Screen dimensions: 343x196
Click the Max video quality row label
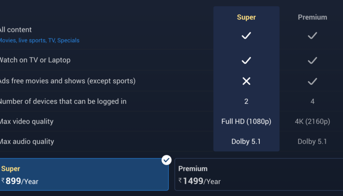pos(27,121)
